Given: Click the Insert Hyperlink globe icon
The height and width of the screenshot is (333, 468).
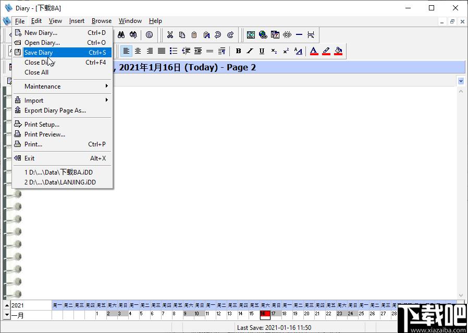Looking at the screenshot, I should click(x=263, y=35).
